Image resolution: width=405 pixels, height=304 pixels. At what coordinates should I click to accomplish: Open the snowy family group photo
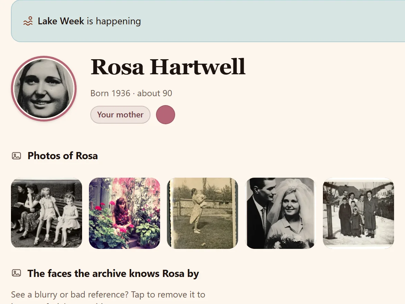coord(358,213)
